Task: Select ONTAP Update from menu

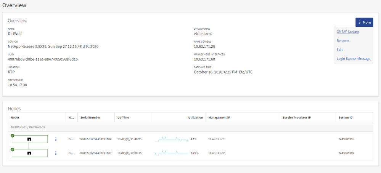Action: 347,32
